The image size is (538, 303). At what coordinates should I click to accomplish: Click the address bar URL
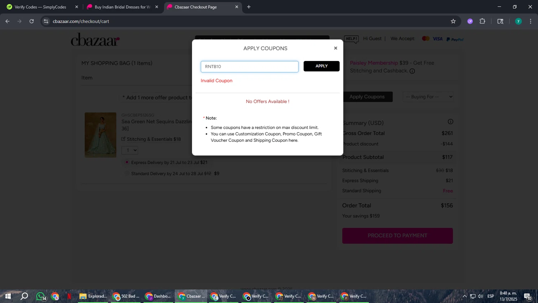pos(81,21)
